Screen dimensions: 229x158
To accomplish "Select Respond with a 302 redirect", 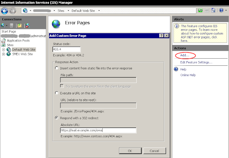I will click(57, 118).
